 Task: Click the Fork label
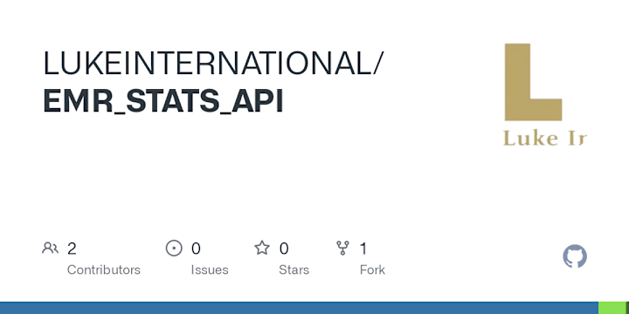372,270
